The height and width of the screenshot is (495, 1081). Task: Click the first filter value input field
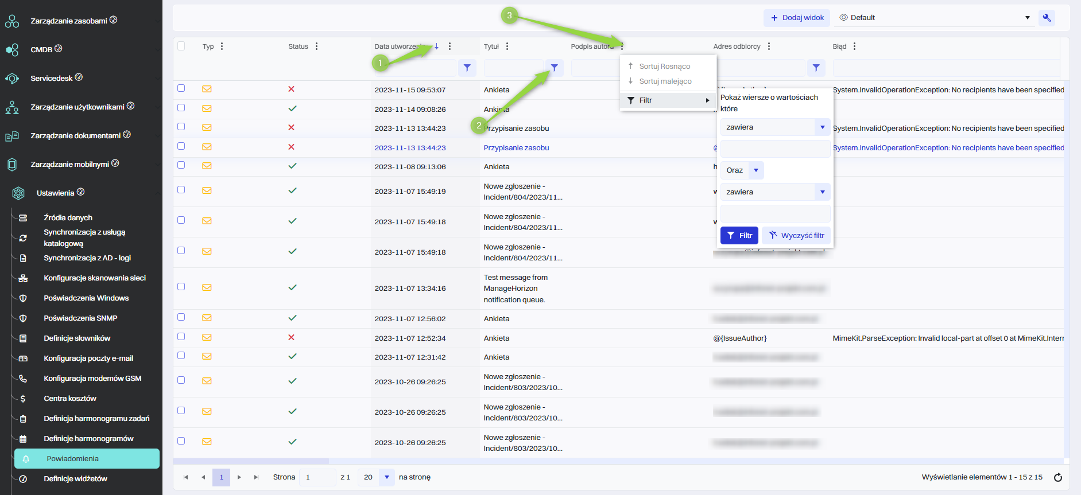click(x=775, y=149)
